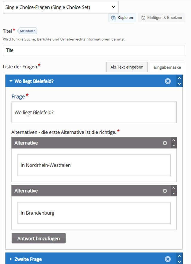This screenshot has height=264, width=191.
Task: Edit the 'In Nordrhein-Westfalen' answer field
Action: 94,165
